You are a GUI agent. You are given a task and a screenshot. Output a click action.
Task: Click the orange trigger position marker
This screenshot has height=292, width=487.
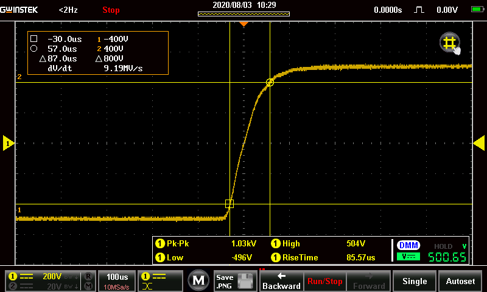243,23
